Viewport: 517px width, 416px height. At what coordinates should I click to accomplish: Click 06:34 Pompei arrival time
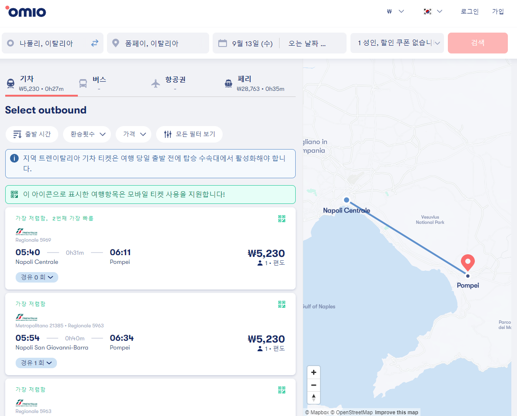click(122, 338)
